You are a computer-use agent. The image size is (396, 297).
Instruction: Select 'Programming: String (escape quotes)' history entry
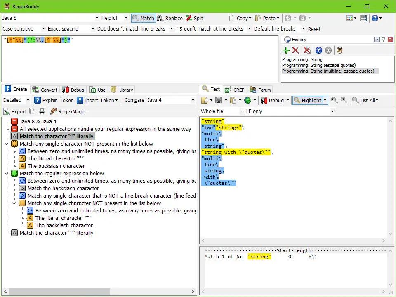coord(319,65)
